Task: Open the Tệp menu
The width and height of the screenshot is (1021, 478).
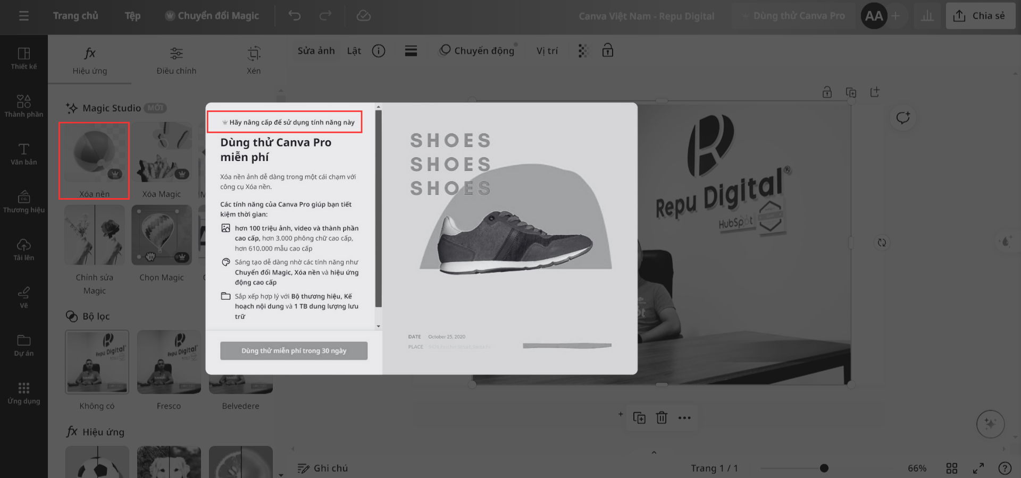Action: [132, 16]
